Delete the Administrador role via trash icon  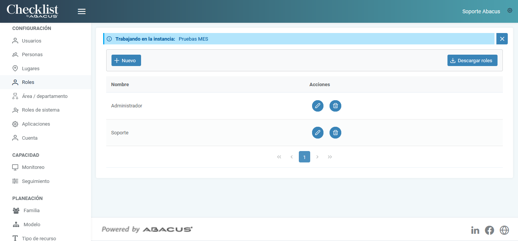coord(335,106)
